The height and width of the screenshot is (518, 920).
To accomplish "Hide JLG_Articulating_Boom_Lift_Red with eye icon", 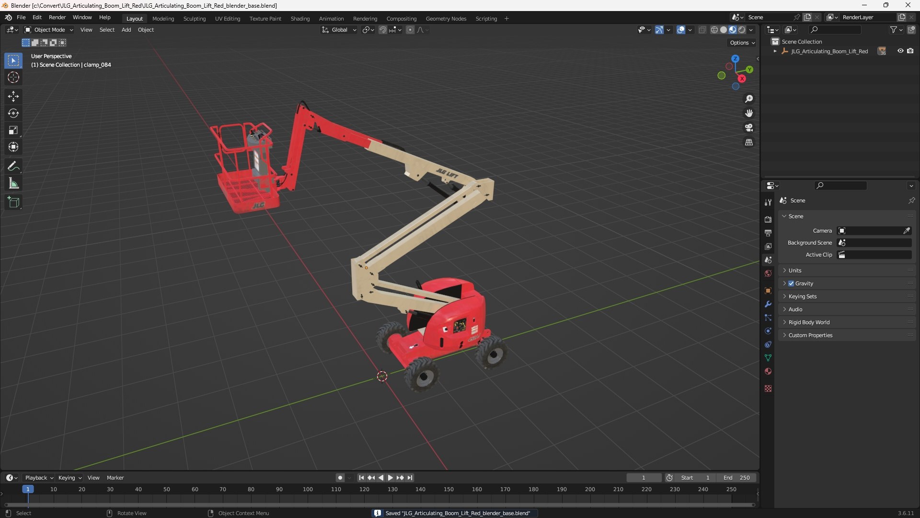I will [x=900, y=51].
